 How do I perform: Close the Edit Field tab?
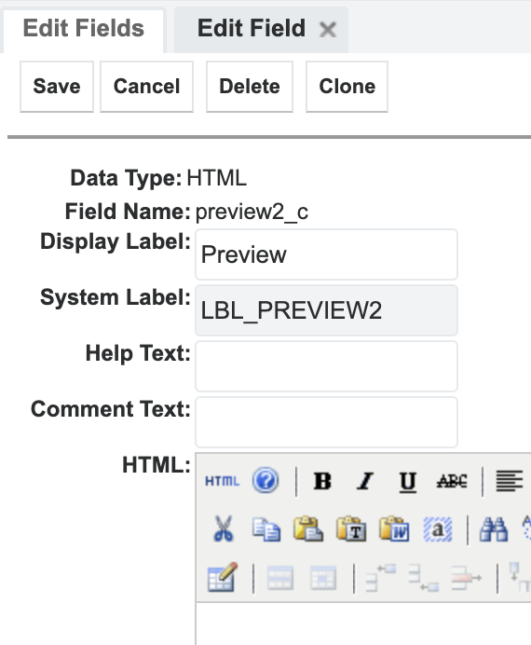[328, 30]
